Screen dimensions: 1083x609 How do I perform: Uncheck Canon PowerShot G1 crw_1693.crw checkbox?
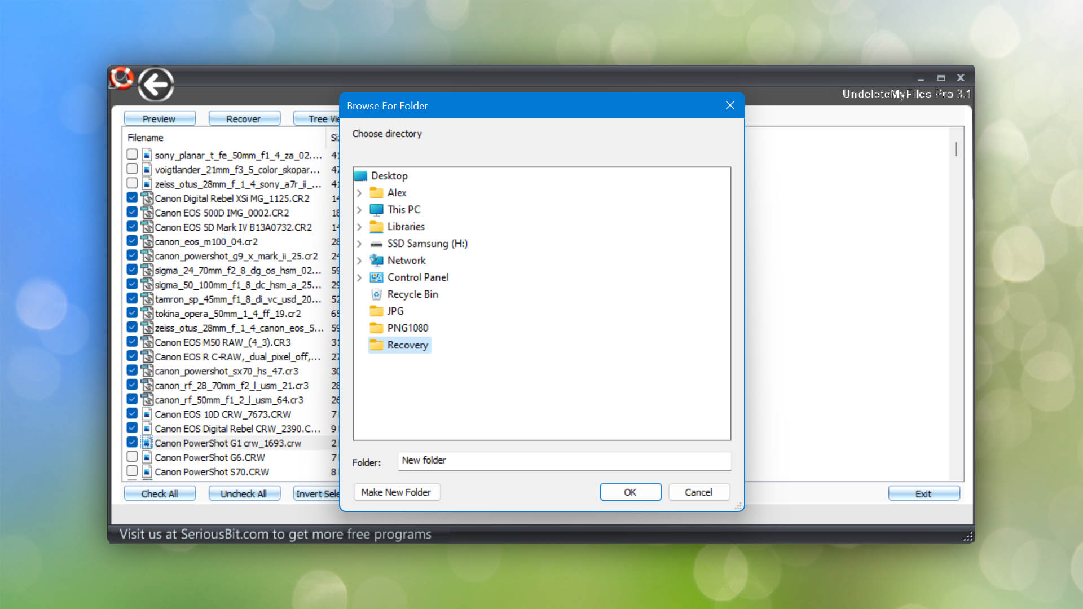pos(132,442)
